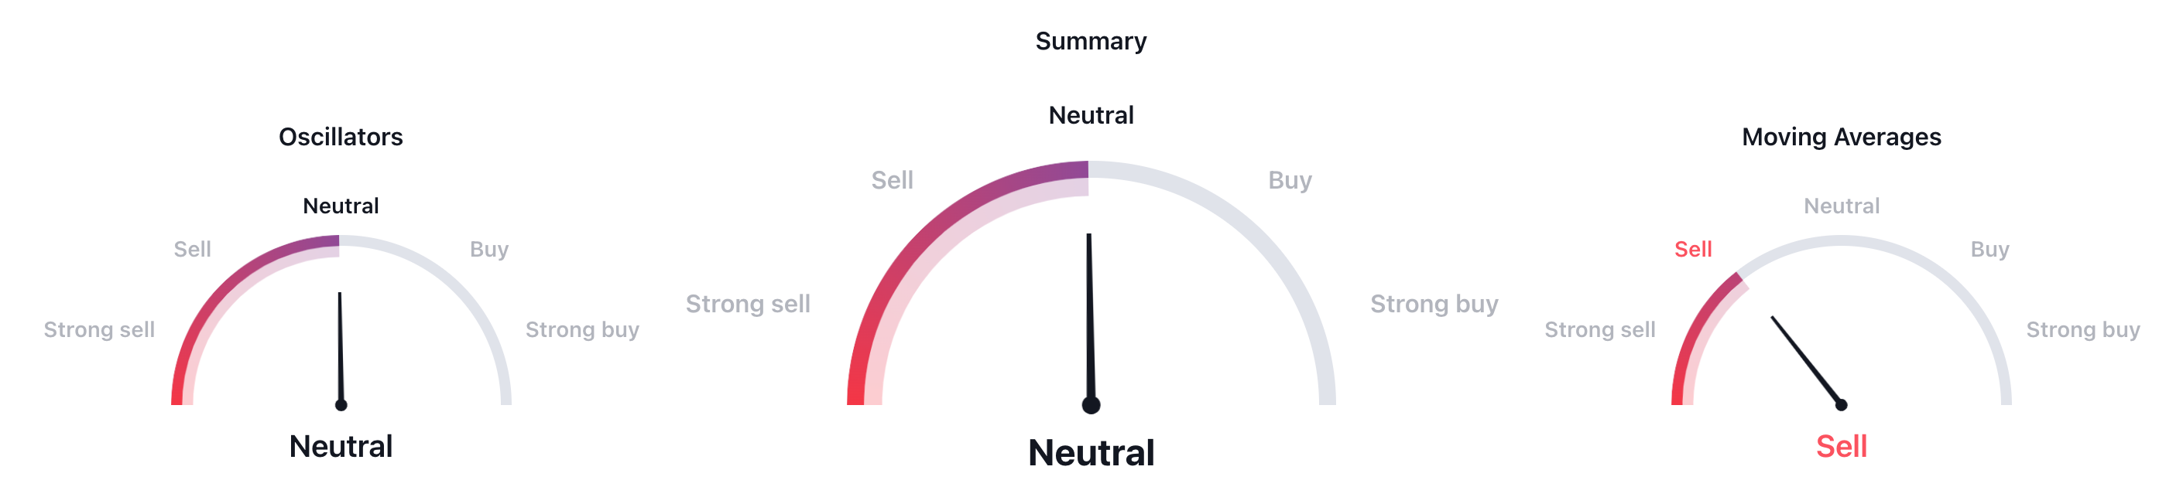Image resolution: width=2183 pixels, height=504 pixels.
Task: Click Strong buy label on Summary gauge
Action: coord(1434,304)
